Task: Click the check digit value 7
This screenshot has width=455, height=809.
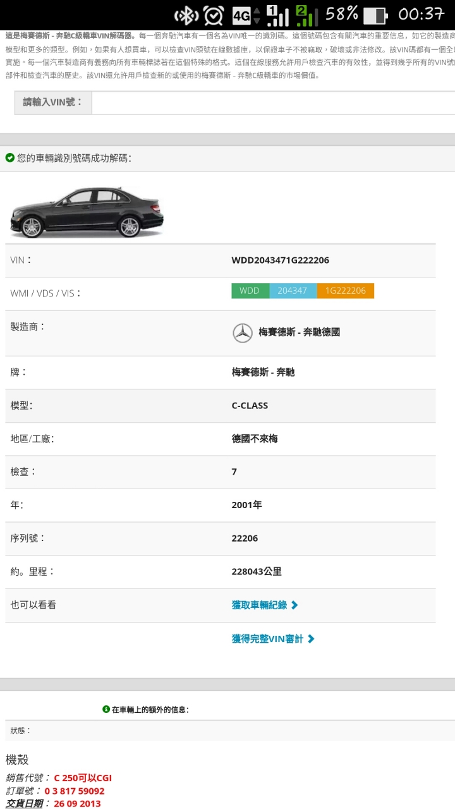Action: click(234, 472)
